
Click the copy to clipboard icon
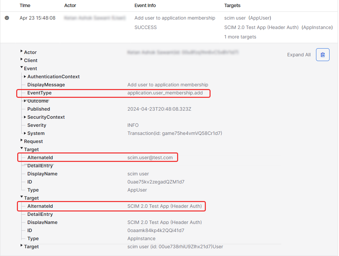322,55
